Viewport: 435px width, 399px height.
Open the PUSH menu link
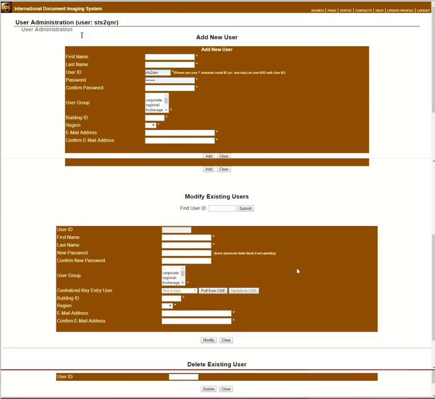[x=331, y=10]
